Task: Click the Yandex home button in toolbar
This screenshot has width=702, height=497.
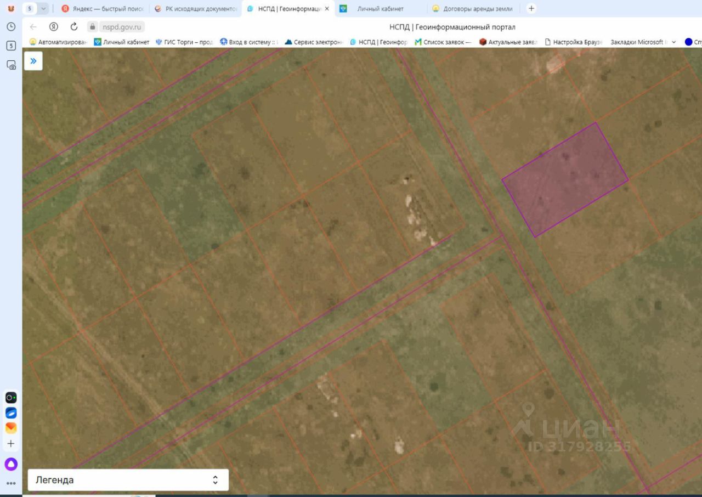Action: point(54,27)
